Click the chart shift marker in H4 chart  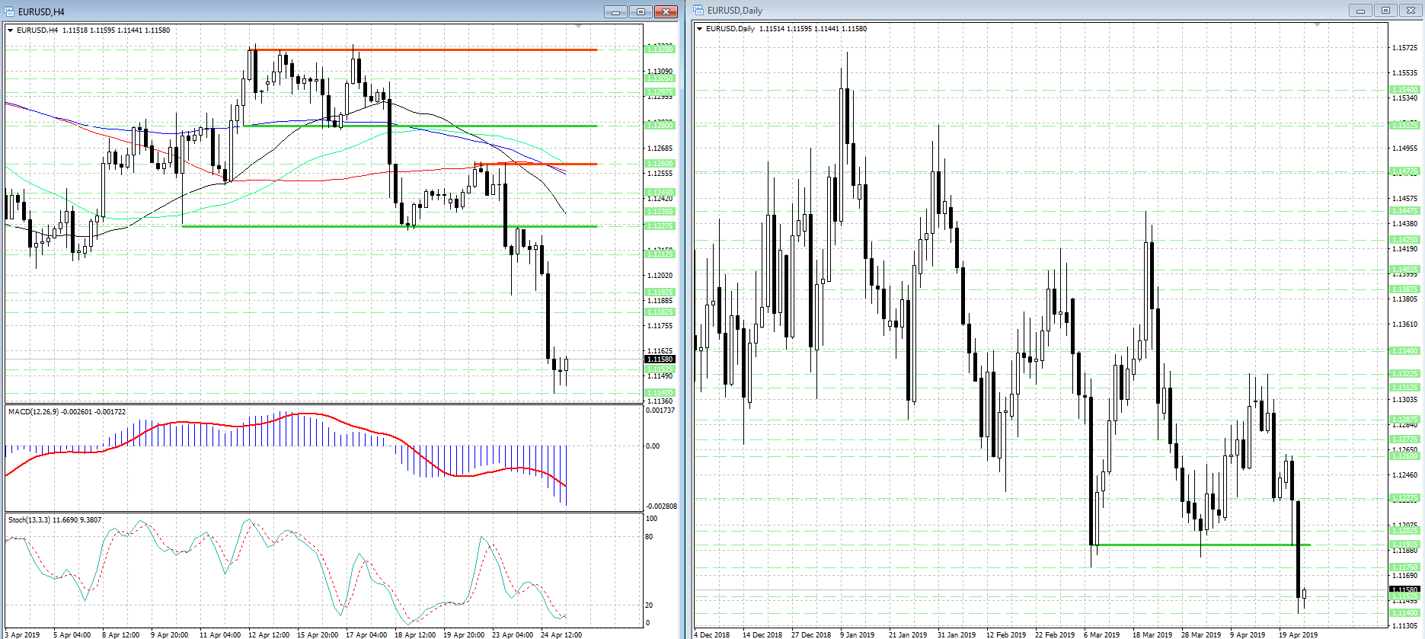click(579, 27)
